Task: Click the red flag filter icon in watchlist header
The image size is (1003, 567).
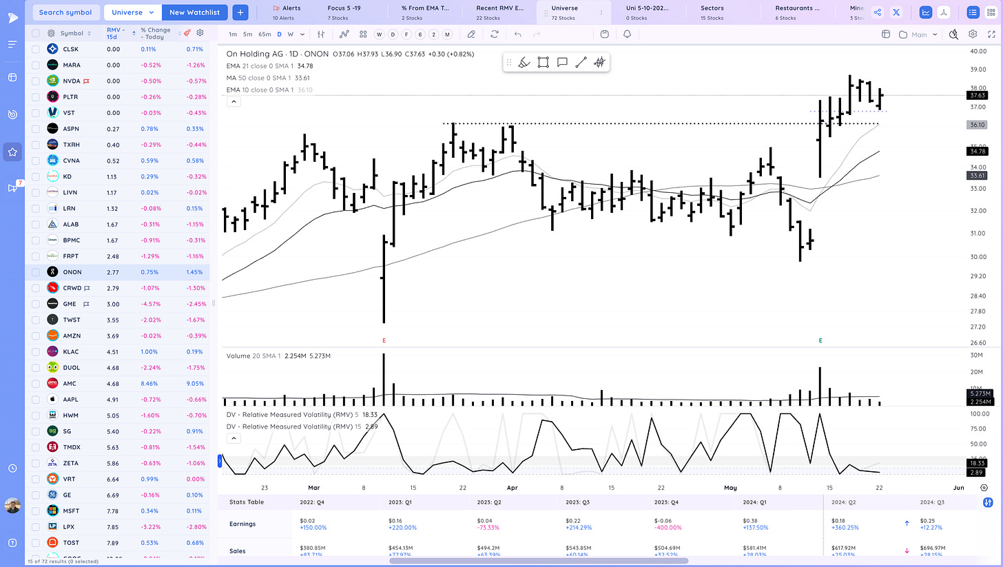Action: (x=187, y=33)
